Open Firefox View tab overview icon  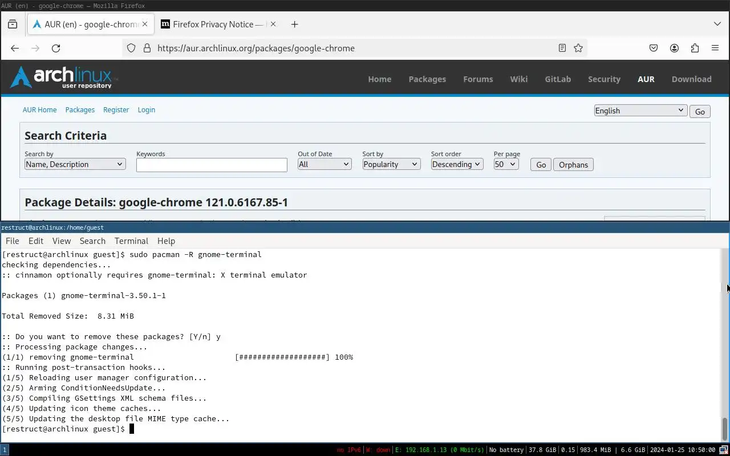click(13, 24)
